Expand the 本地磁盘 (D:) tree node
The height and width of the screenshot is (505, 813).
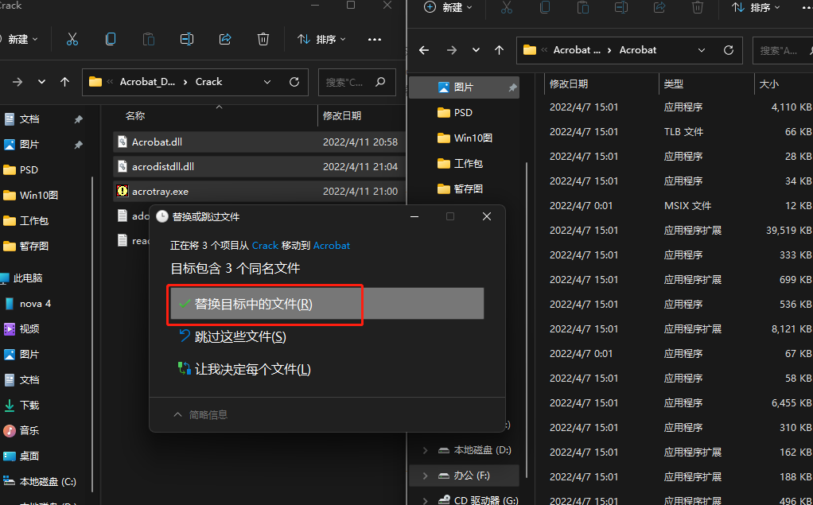425,450
